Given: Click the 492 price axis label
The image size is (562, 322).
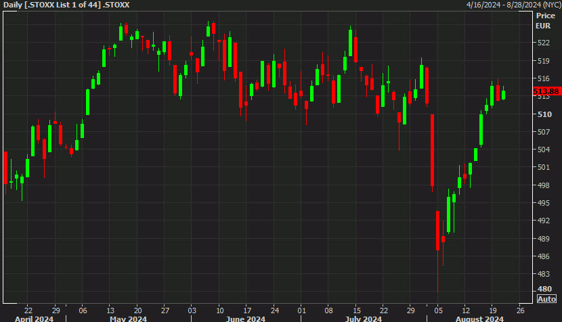Looking at the screenshot, I should coord(543,221).
